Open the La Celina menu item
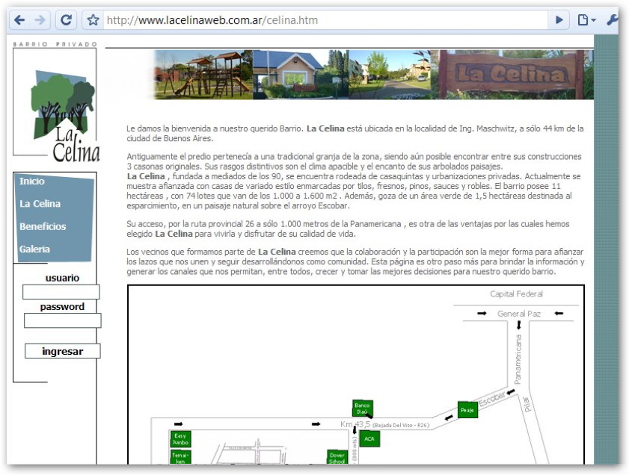Screen dimensions: 629x475 [40, 204]
